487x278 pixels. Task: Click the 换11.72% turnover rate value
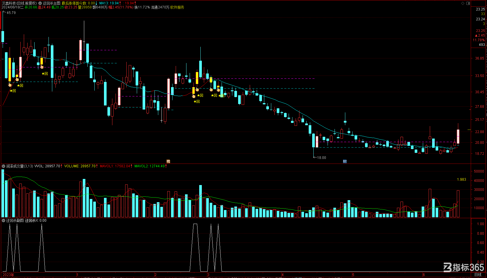point(142,7)
